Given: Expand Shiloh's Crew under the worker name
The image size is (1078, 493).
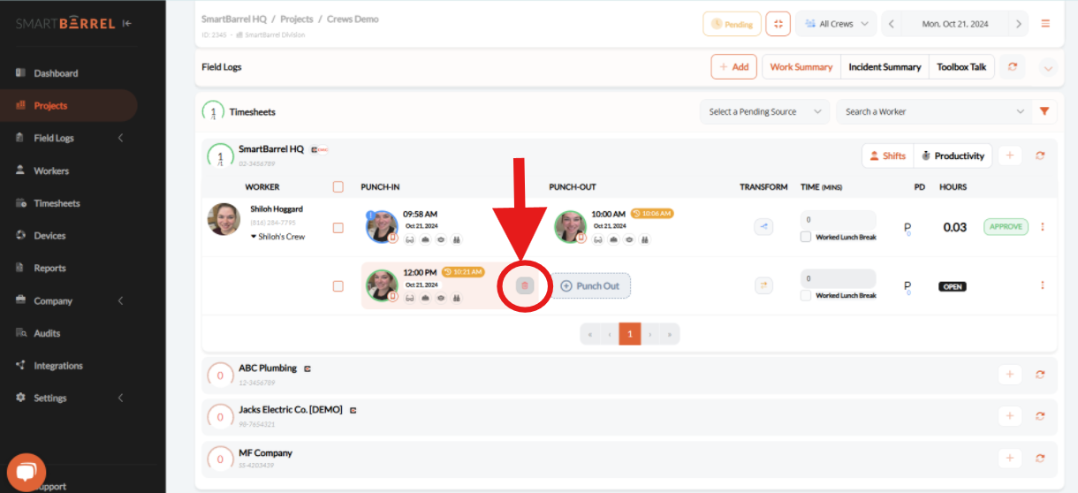Looking at the screenshot, I should coord(277,237).
